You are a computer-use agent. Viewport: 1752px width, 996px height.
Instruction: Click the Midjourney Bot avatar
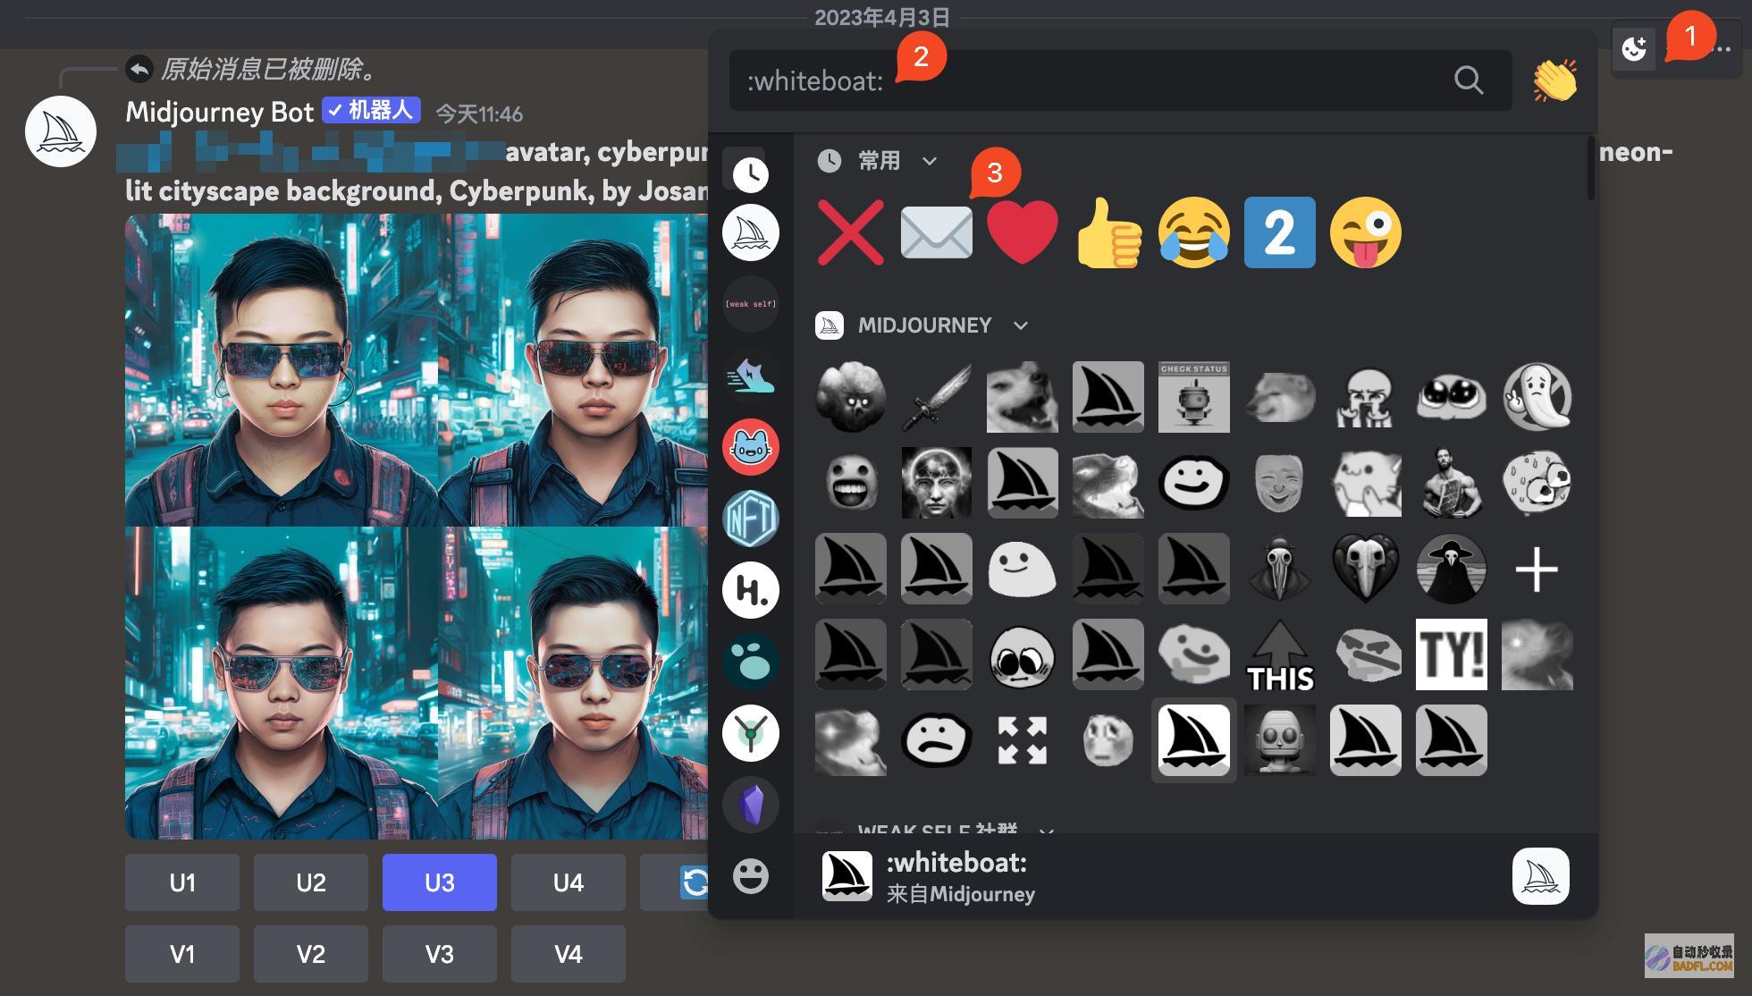pos(61,131)
